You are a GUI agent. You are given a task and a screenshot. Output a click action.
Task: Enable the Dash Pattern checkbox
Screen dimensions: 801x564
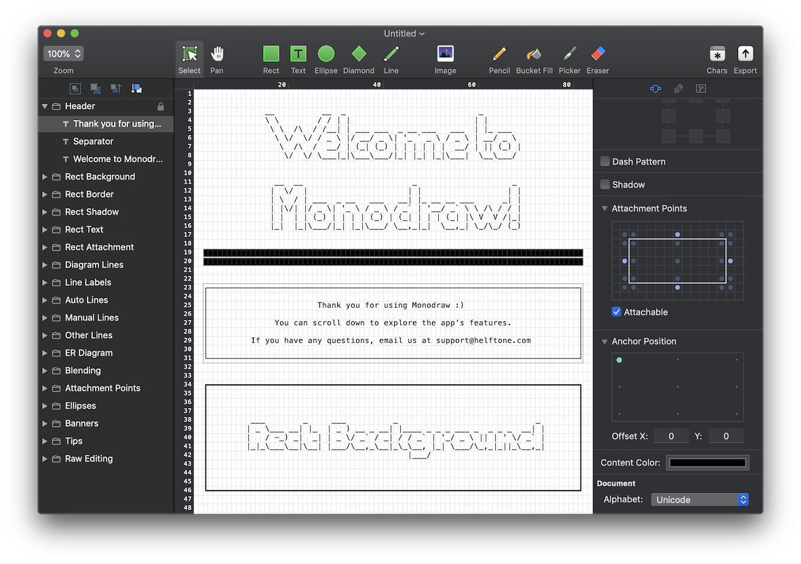click(x=605, y=161)
